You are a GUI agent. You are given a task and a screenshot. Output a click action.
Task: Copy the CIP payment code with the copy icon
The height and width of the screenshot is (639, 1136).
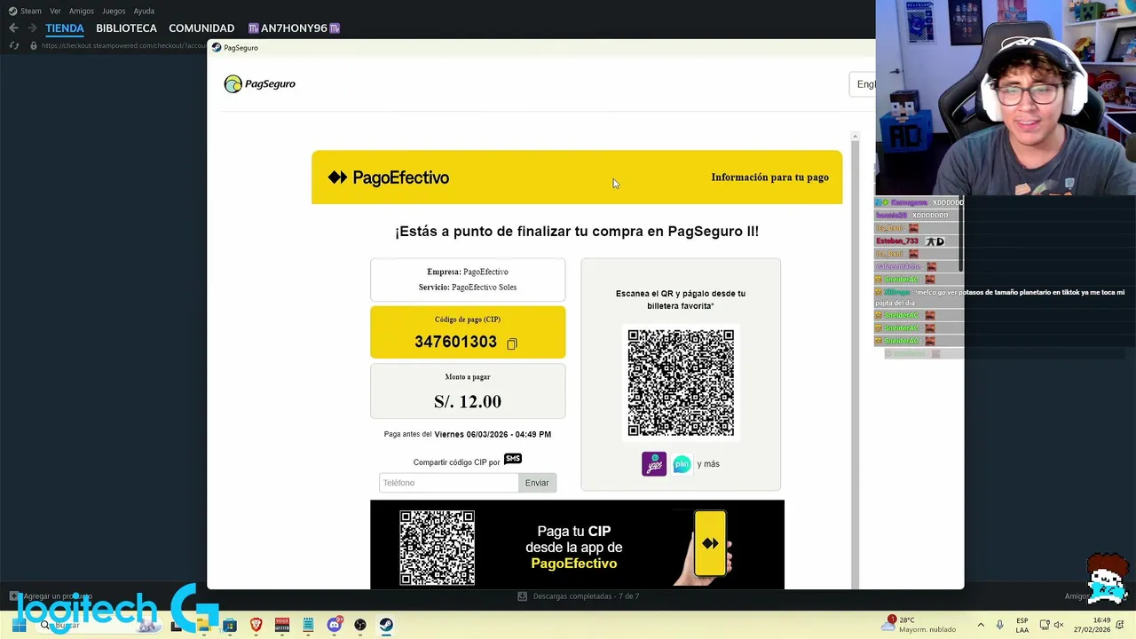click(x=512, y=343)
